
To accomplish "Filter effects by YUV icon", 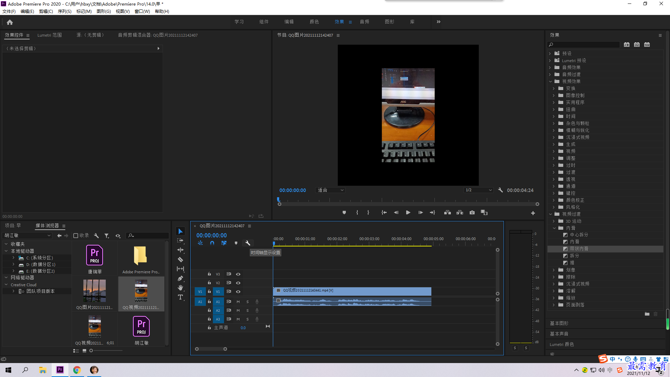I will click(x=647, y=44).
